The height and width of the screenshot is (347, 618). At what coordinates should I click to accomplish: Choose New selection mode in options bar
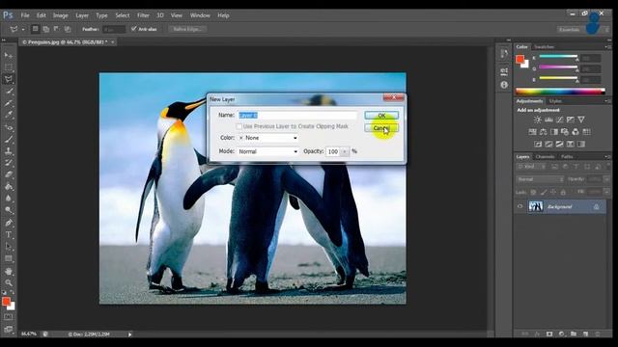pos(35,29)
